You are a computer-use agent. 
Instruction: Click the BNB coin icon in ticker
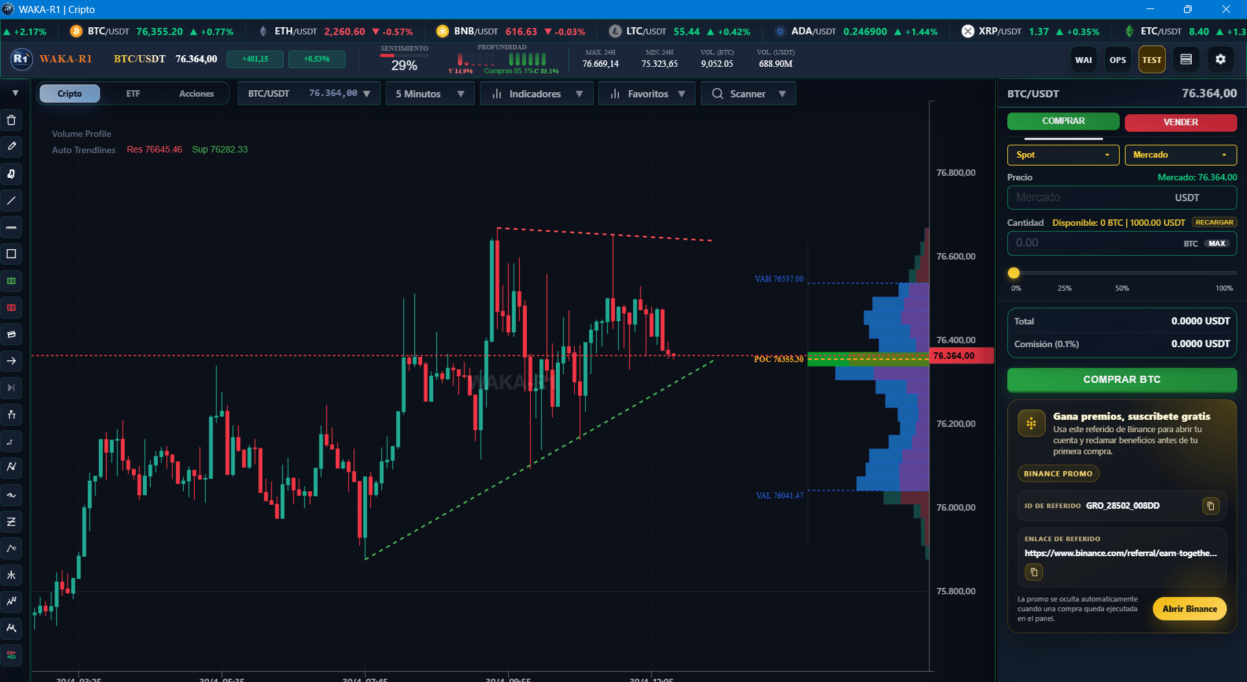click(442, 31)
